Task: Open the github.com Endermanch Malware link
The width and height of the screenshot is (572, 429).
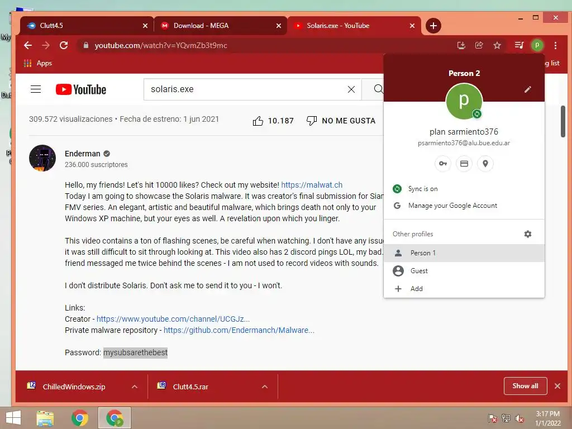Action: [239, 330]
